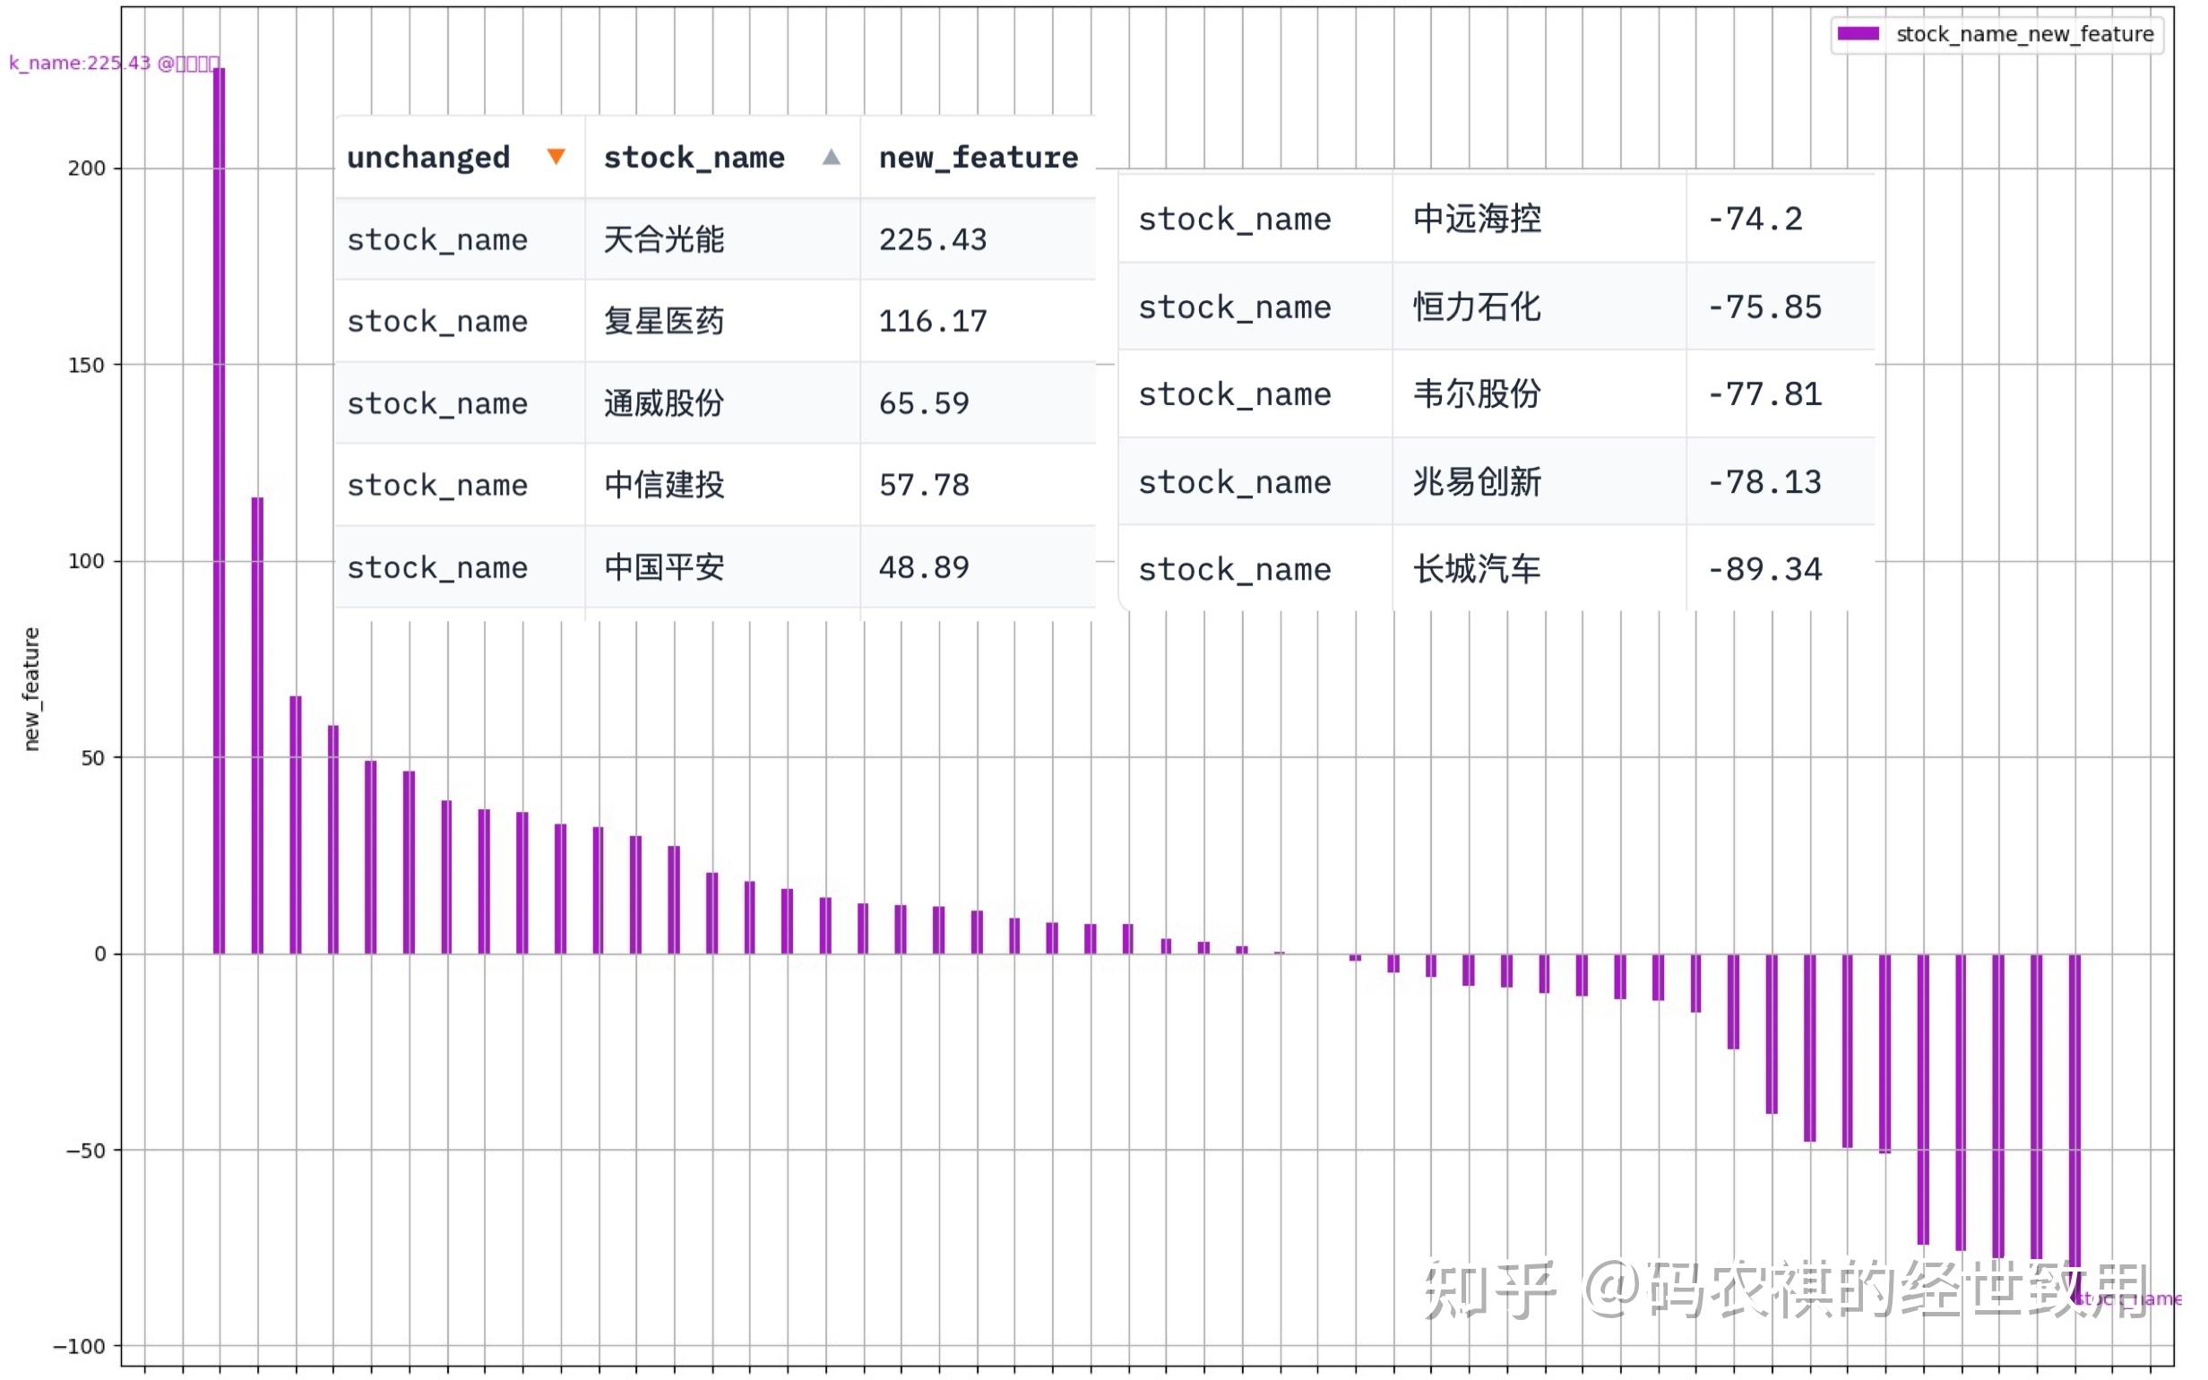Select the unchanged column header
The image size is (2208, 1380).
pos(428,157)
